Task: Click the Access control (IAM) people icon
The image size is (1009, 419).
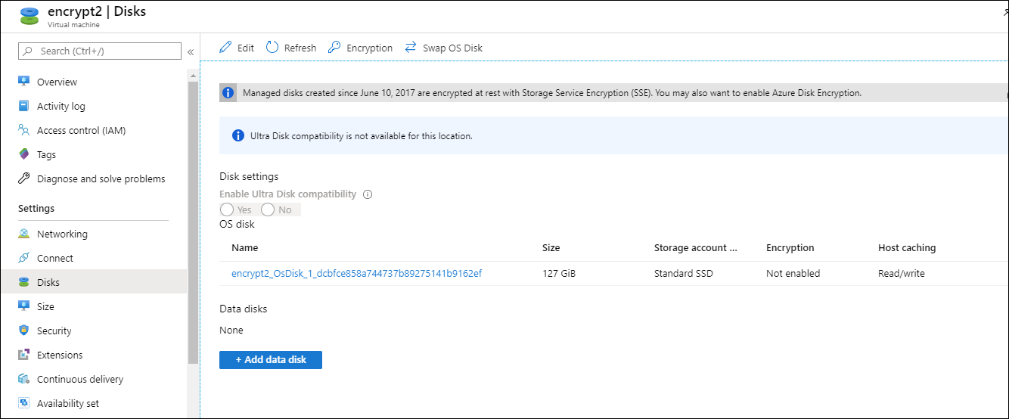Action: click(23, 130)
